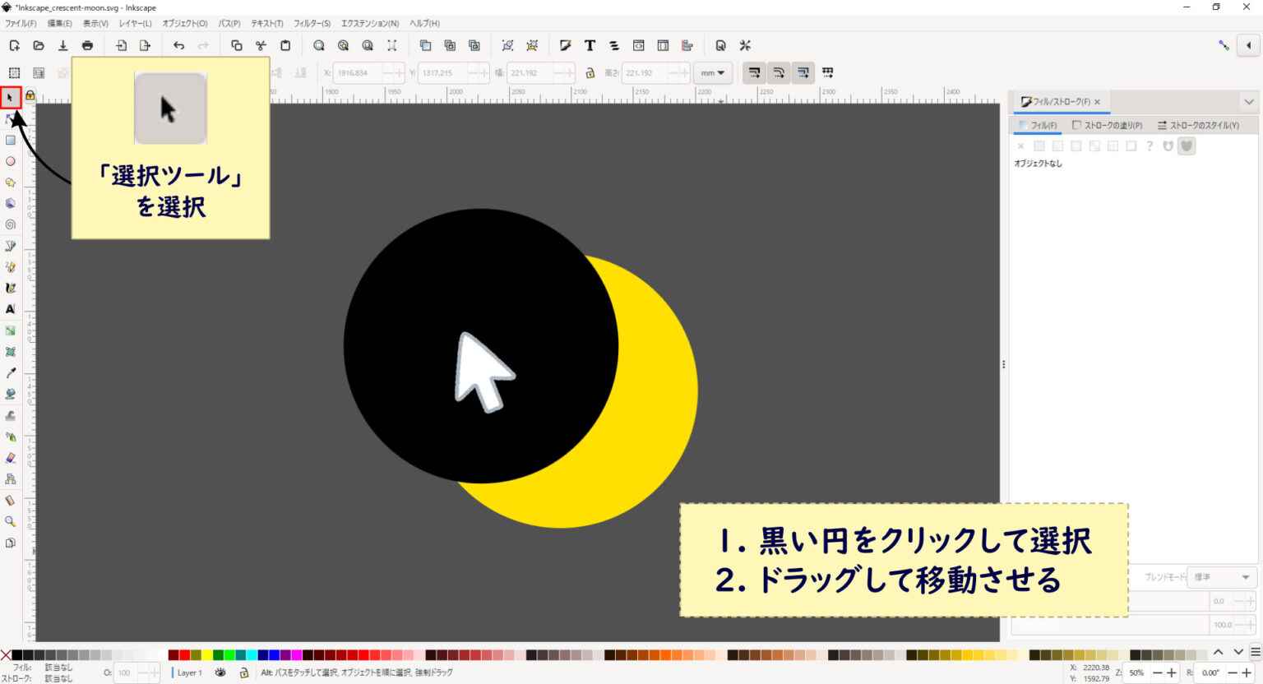Toggle Layer 1 visibility eye icon
This screenshot has width=1263, height=684.
[219, 672]
